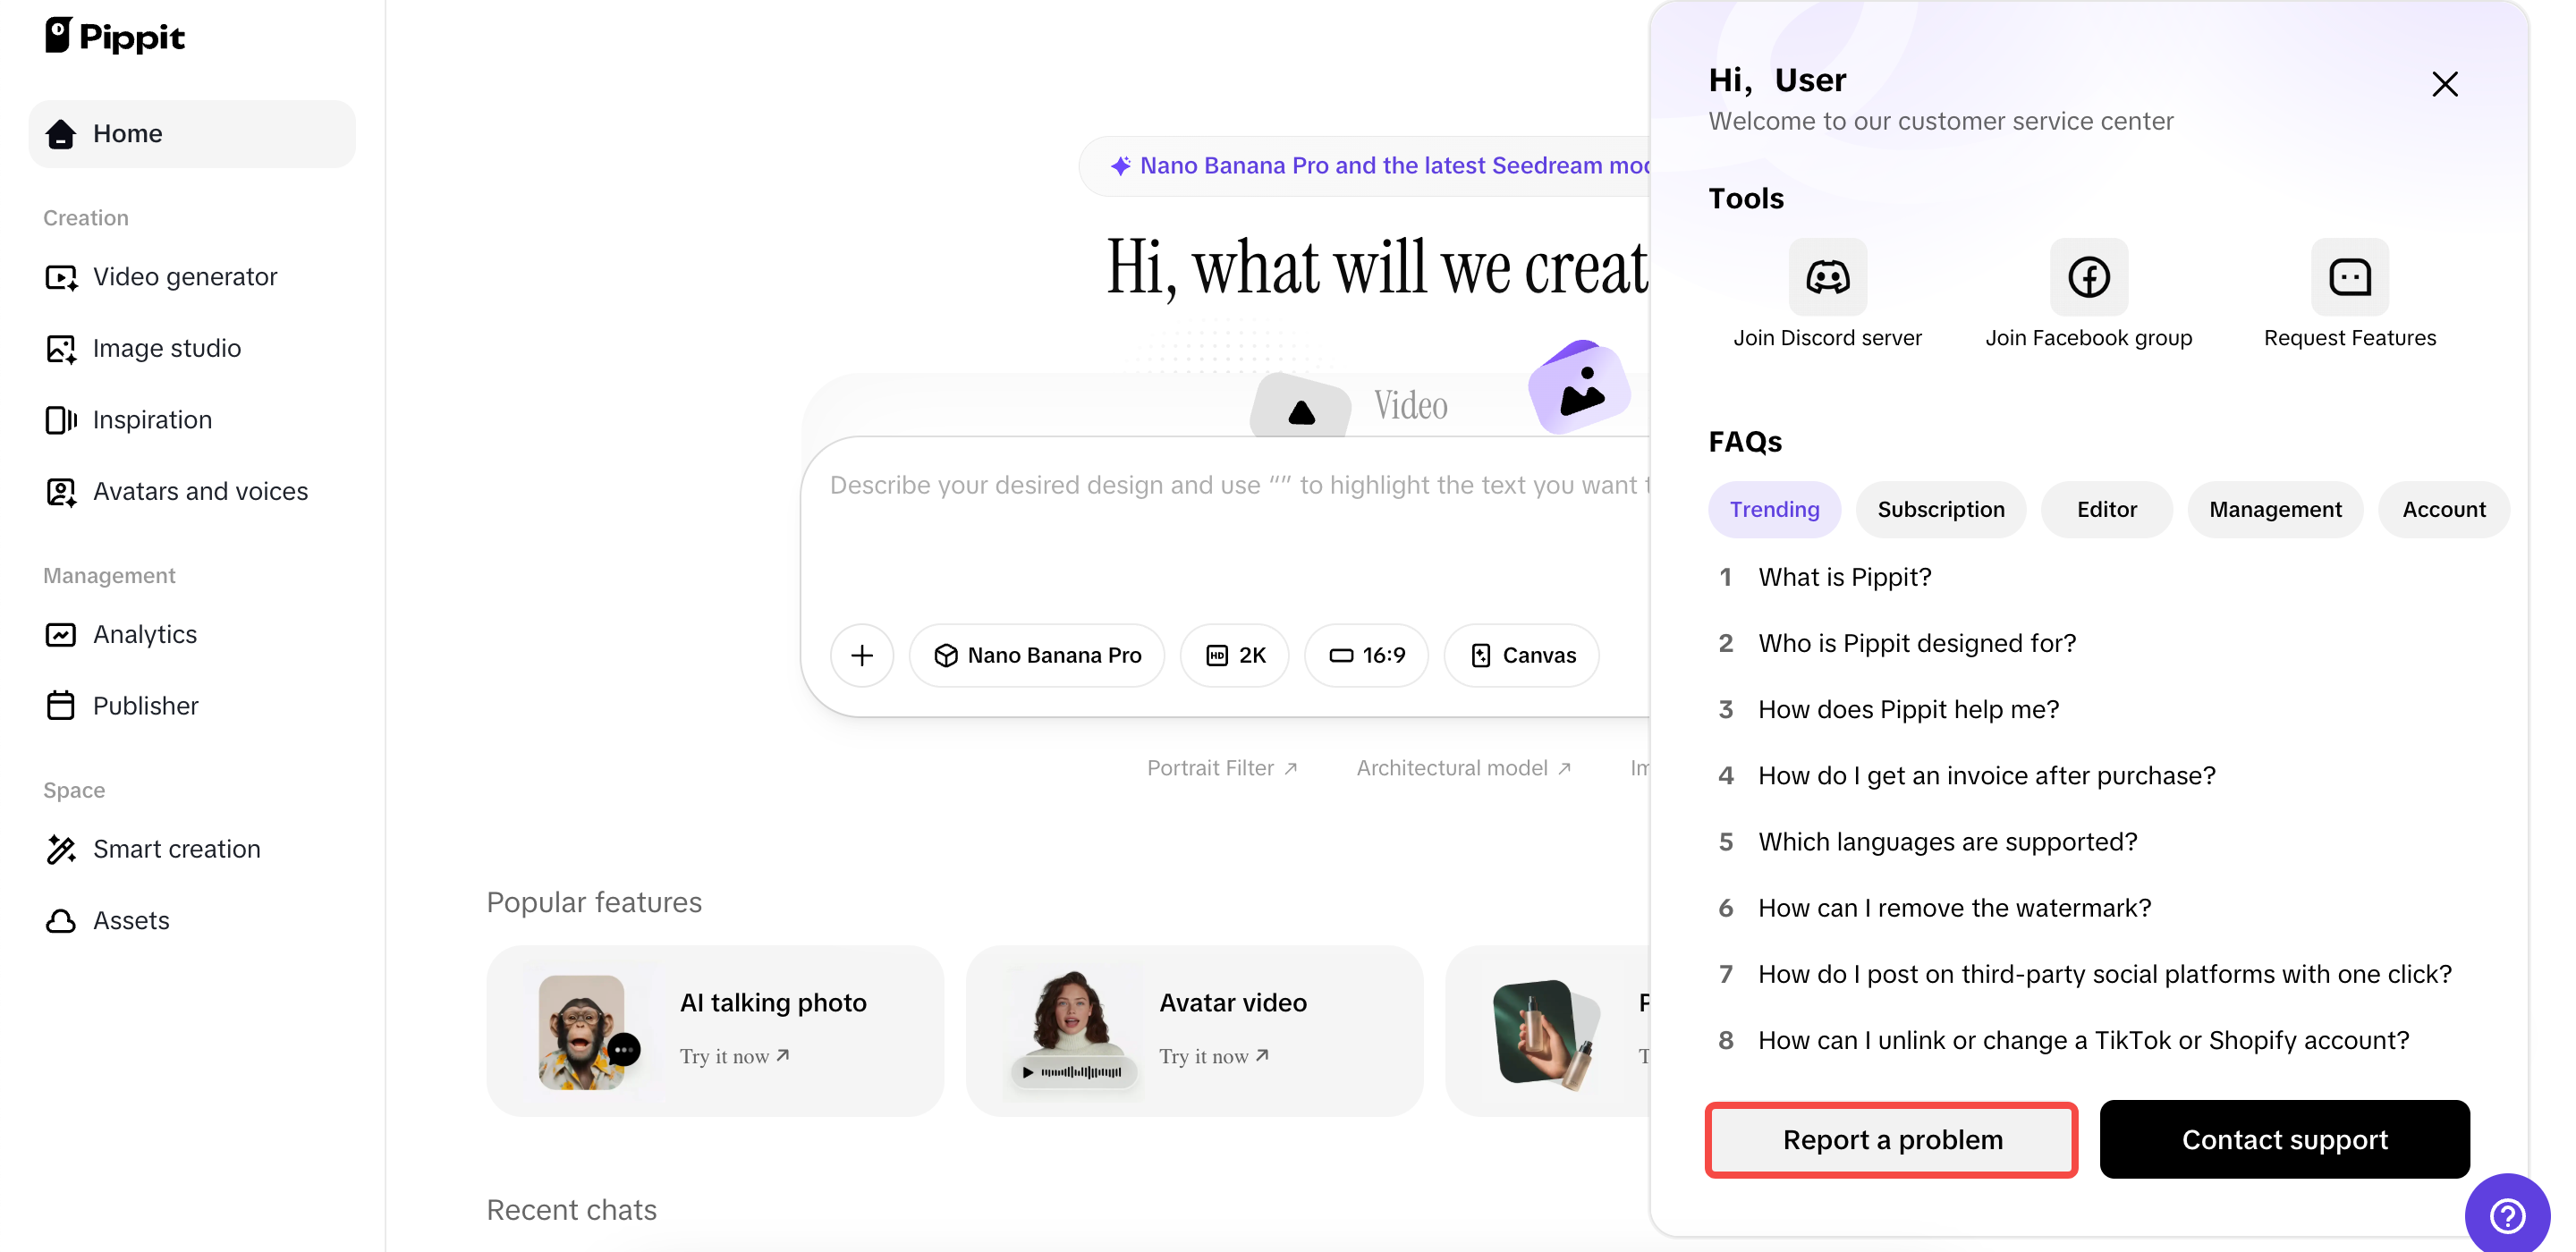Screen dimensions: 2576x1252
Task: Toggle the Canvas option
Action: click(x=1523, y=655)
